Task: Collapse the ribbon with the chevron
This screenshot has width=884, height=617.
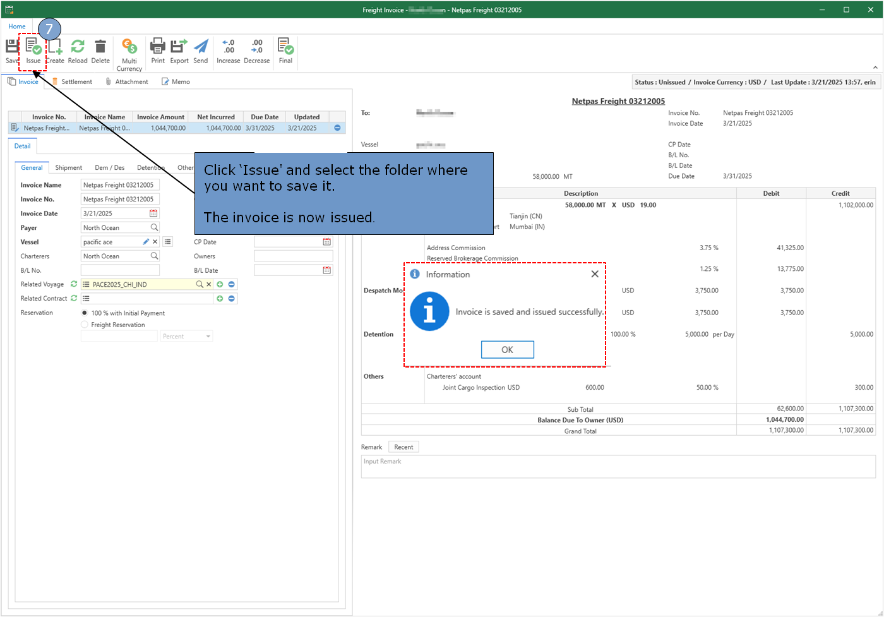Action: click(875, 68)
